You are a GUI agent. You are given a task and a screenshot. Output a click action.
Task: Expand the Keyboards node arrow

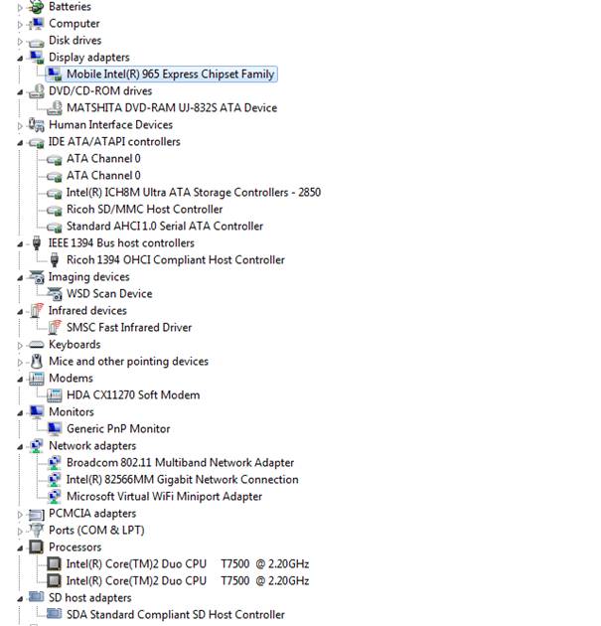20,346
